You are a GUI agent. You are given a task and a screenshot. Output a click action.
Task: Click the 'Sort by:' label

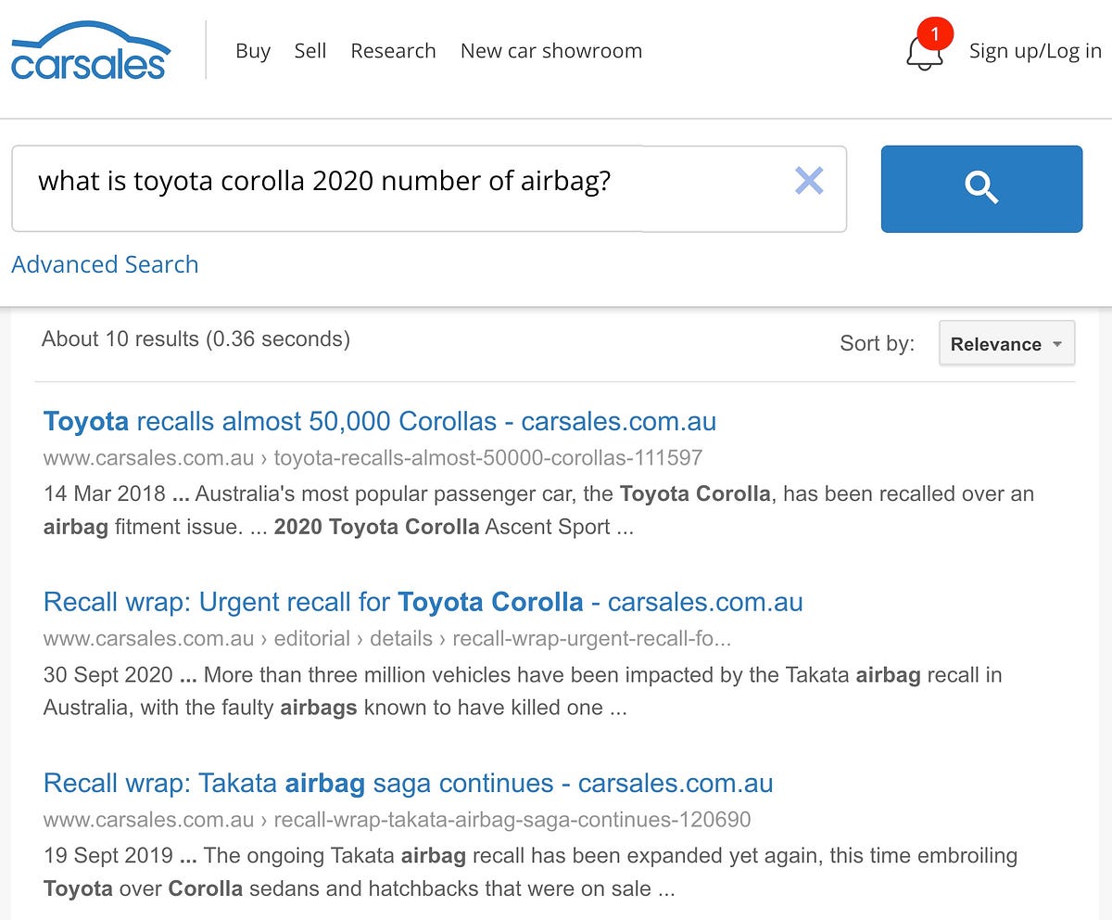(x=877, y=343)
